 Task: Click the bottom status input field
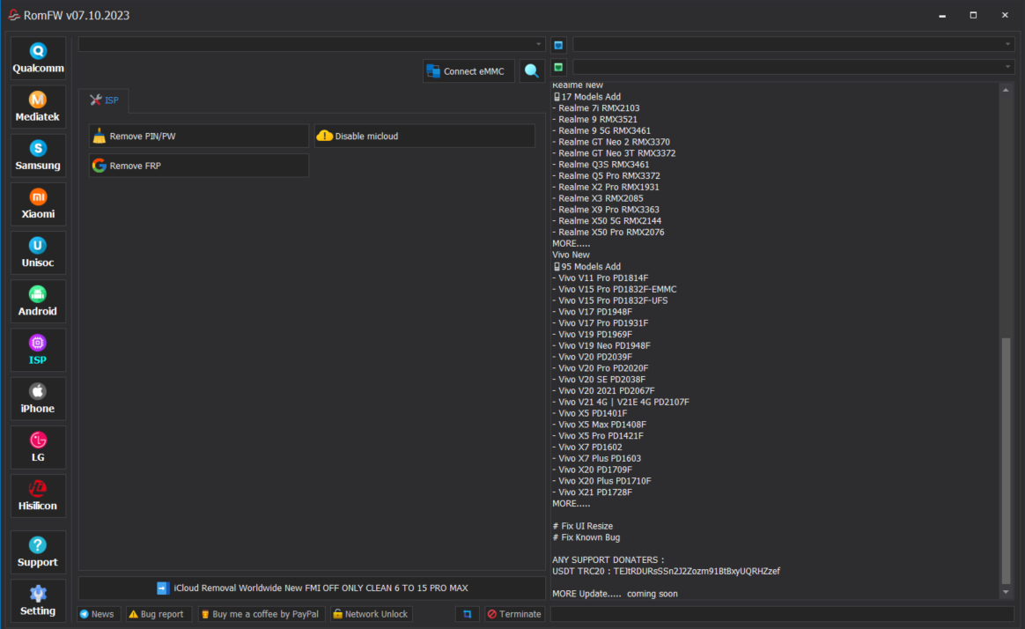tap(783, 614)
